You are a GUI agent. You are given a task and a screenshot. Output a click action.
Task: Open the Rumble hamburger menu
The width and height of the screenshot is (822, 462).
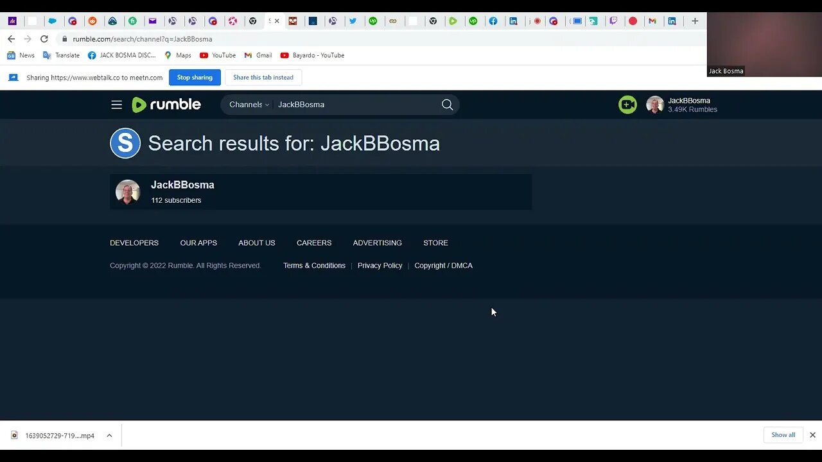click(116, 105)
